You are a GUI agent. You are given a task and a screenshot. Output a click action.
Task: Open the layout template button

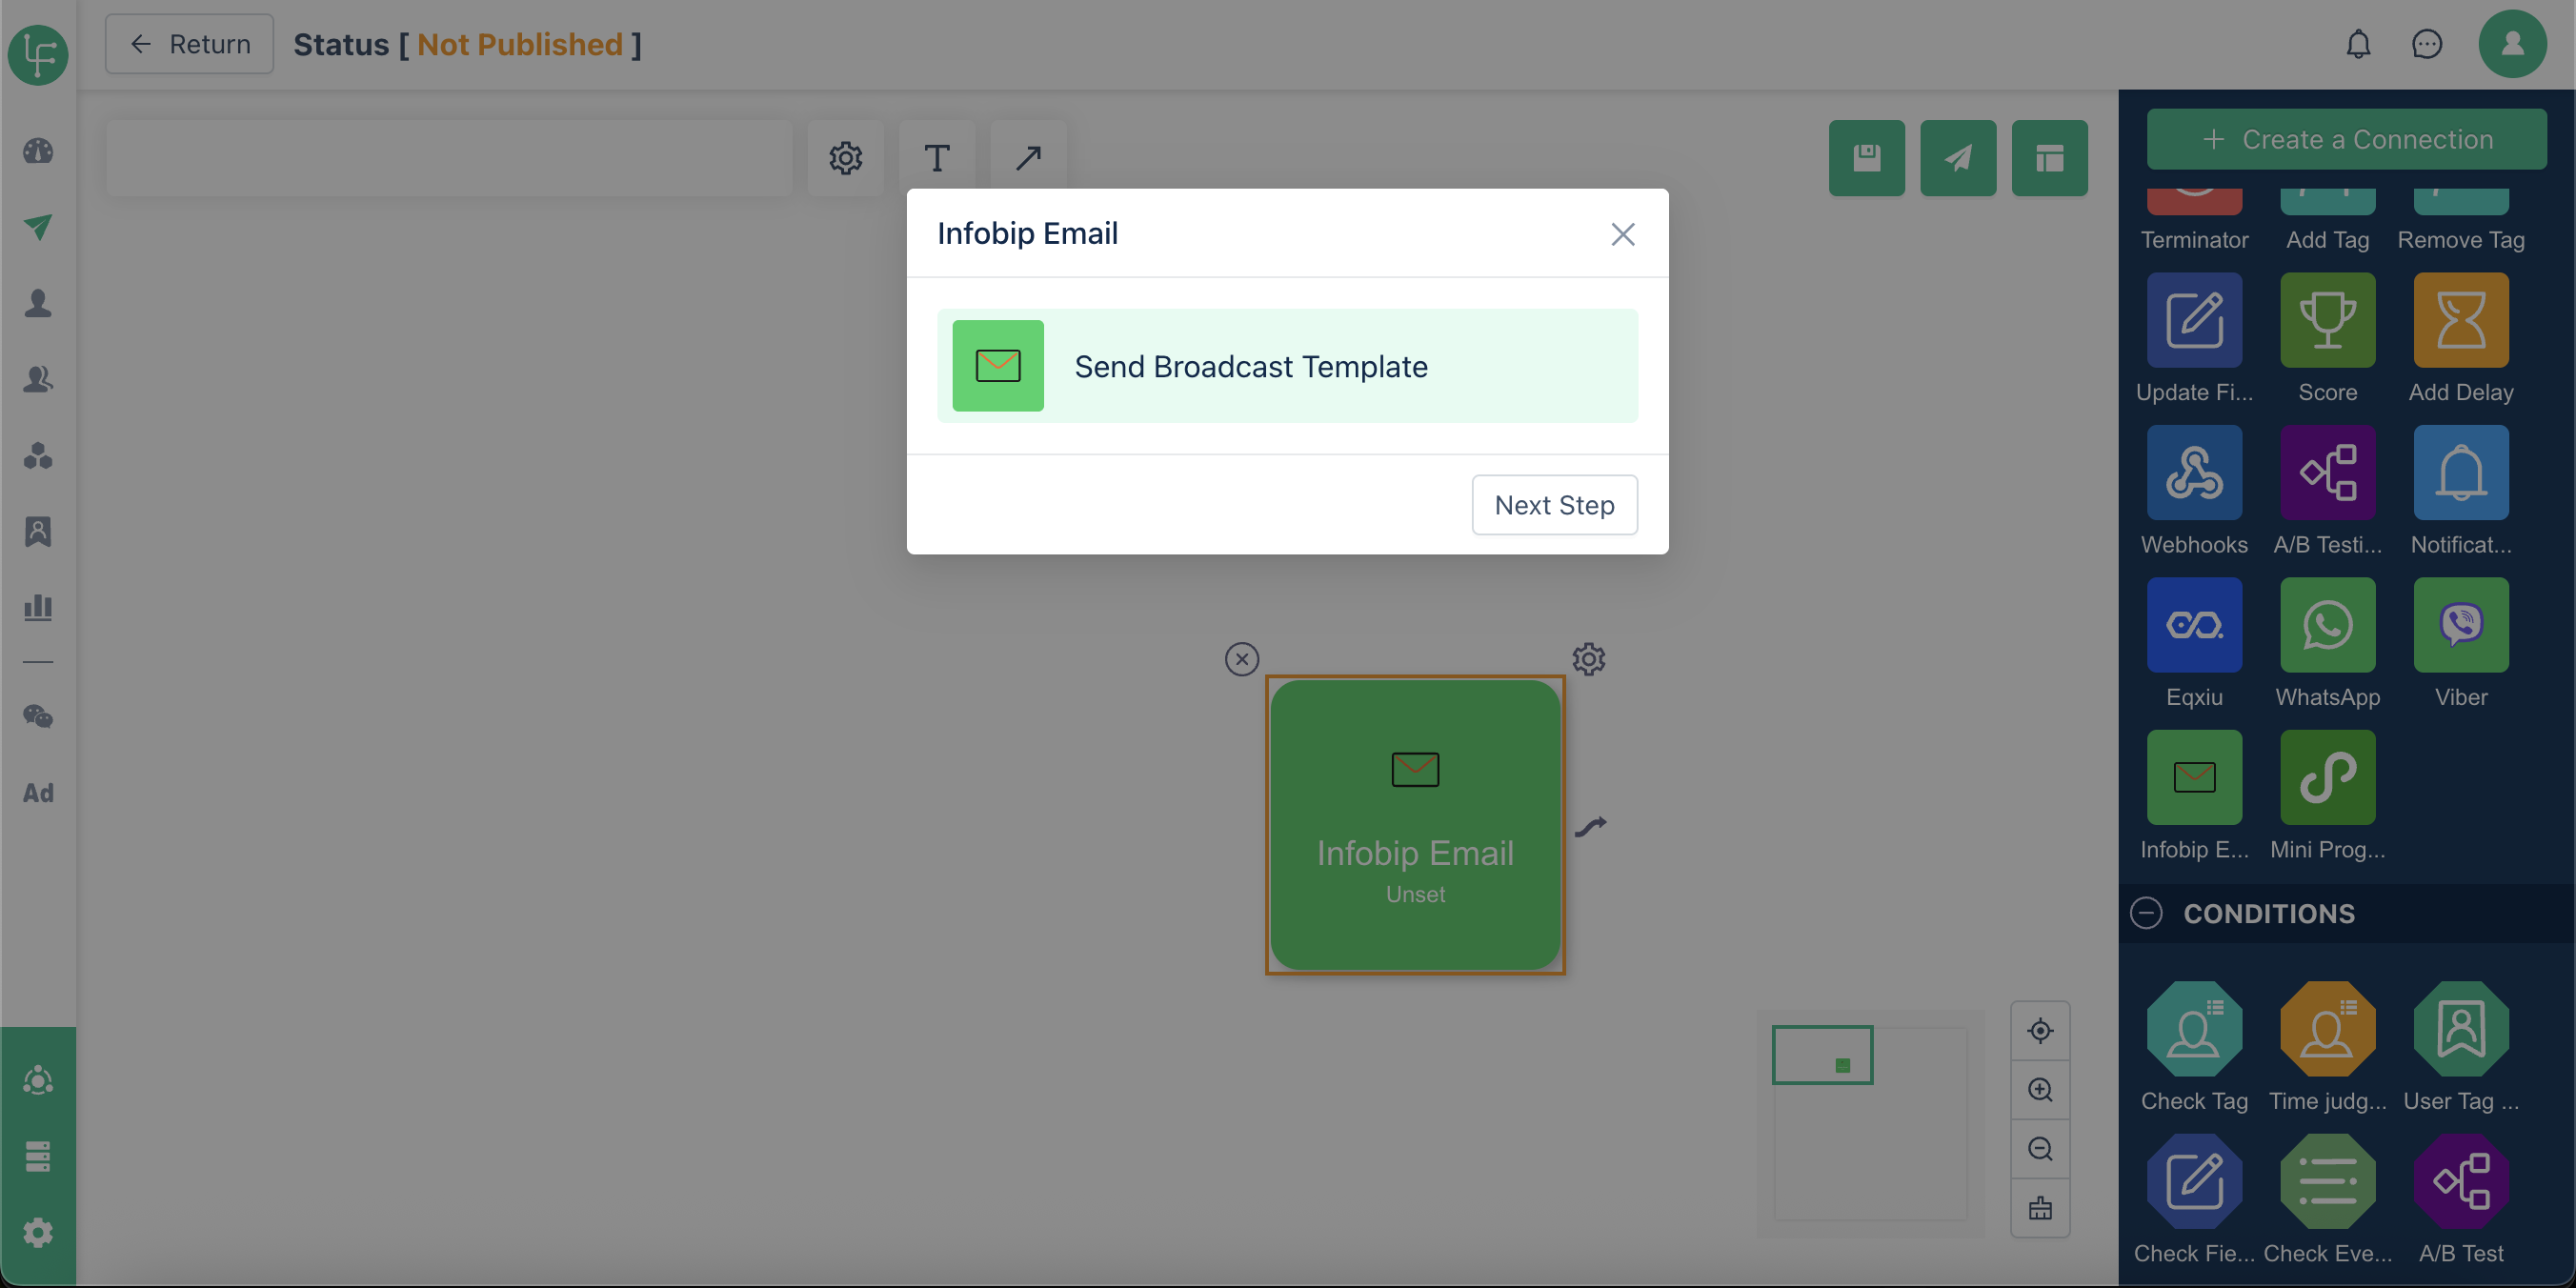(2049, 158)
